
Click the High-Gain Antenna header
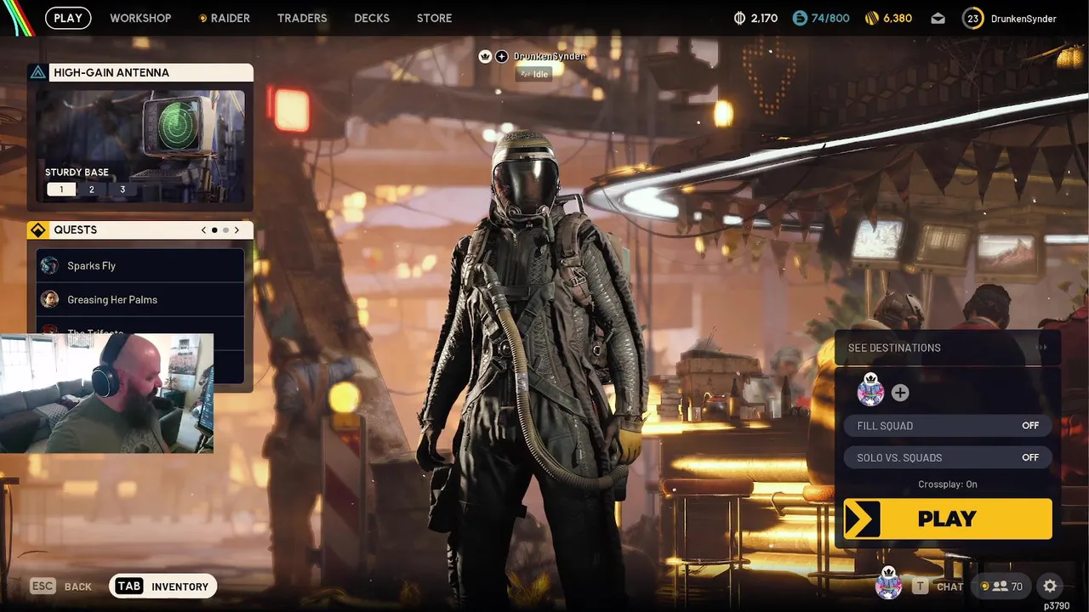click(140, 72)
